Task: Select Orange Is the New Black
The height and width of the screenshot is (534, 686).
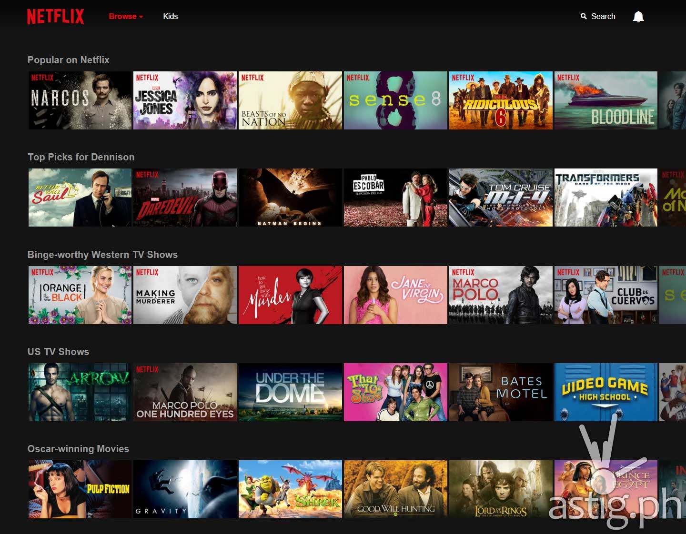Action: [80, 295]
